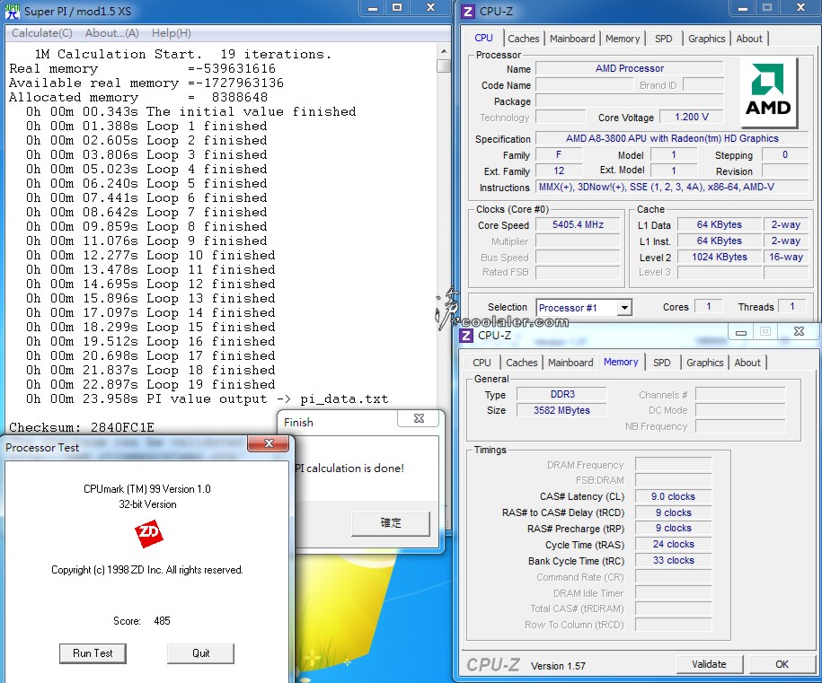822x683 pixels.
Task: Click the Core Voltage value 1.200 V
Action: (x=691, y=117)
